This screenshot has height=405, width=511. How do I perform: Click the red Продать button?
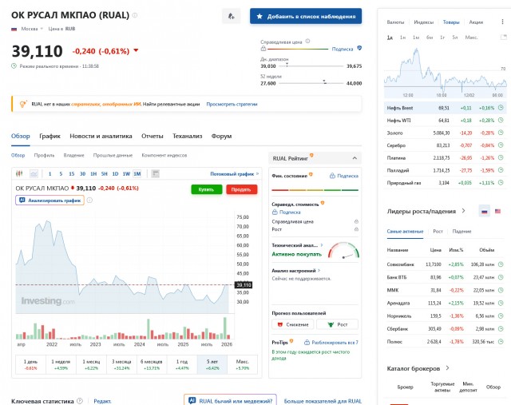[241, 189]
